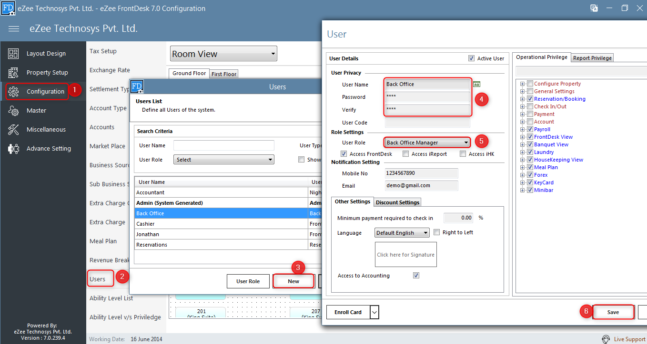Open Ability Level List menu item

pyautogui.click(x=111, y=298)
